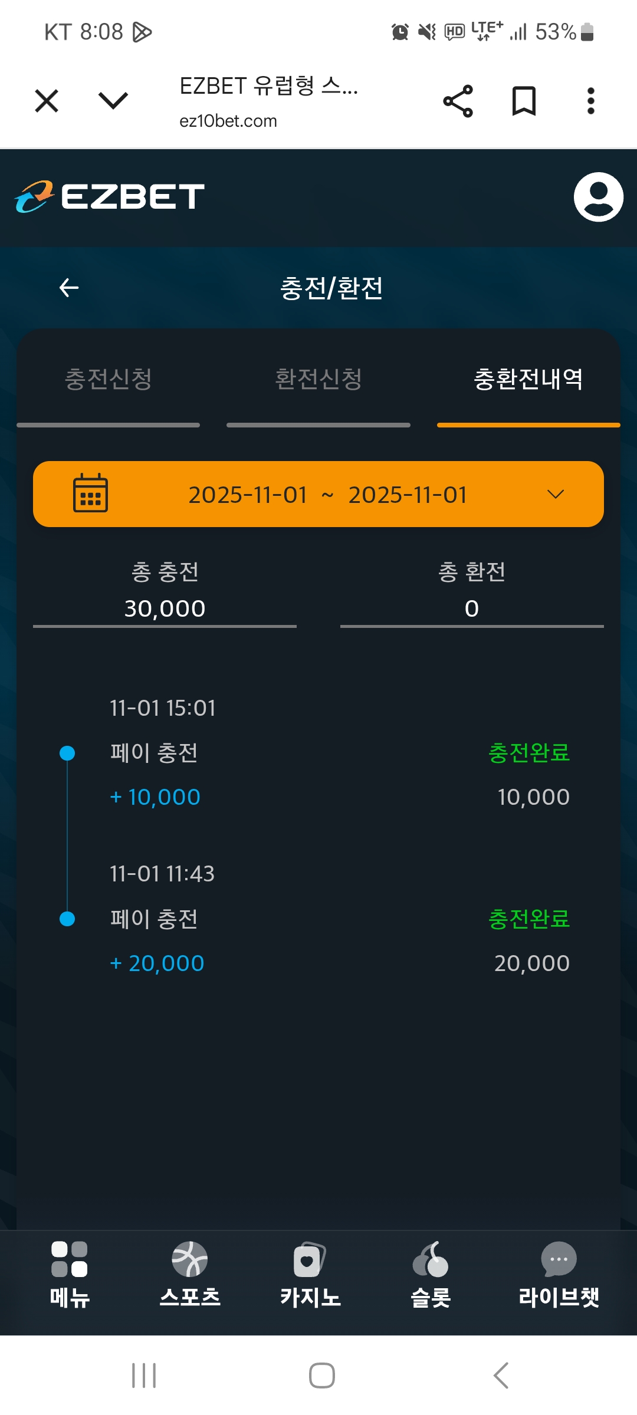Bookmark this page
This screenshot has height=1415, width=637.
[x=524, y=101]
